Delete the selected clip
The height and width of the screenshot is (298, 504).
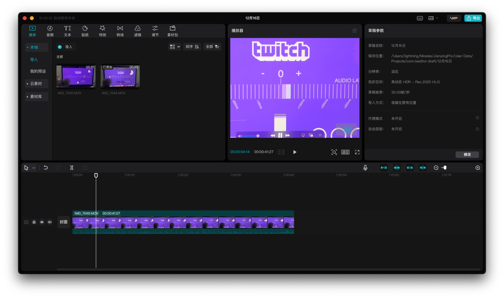coord(85,168)
